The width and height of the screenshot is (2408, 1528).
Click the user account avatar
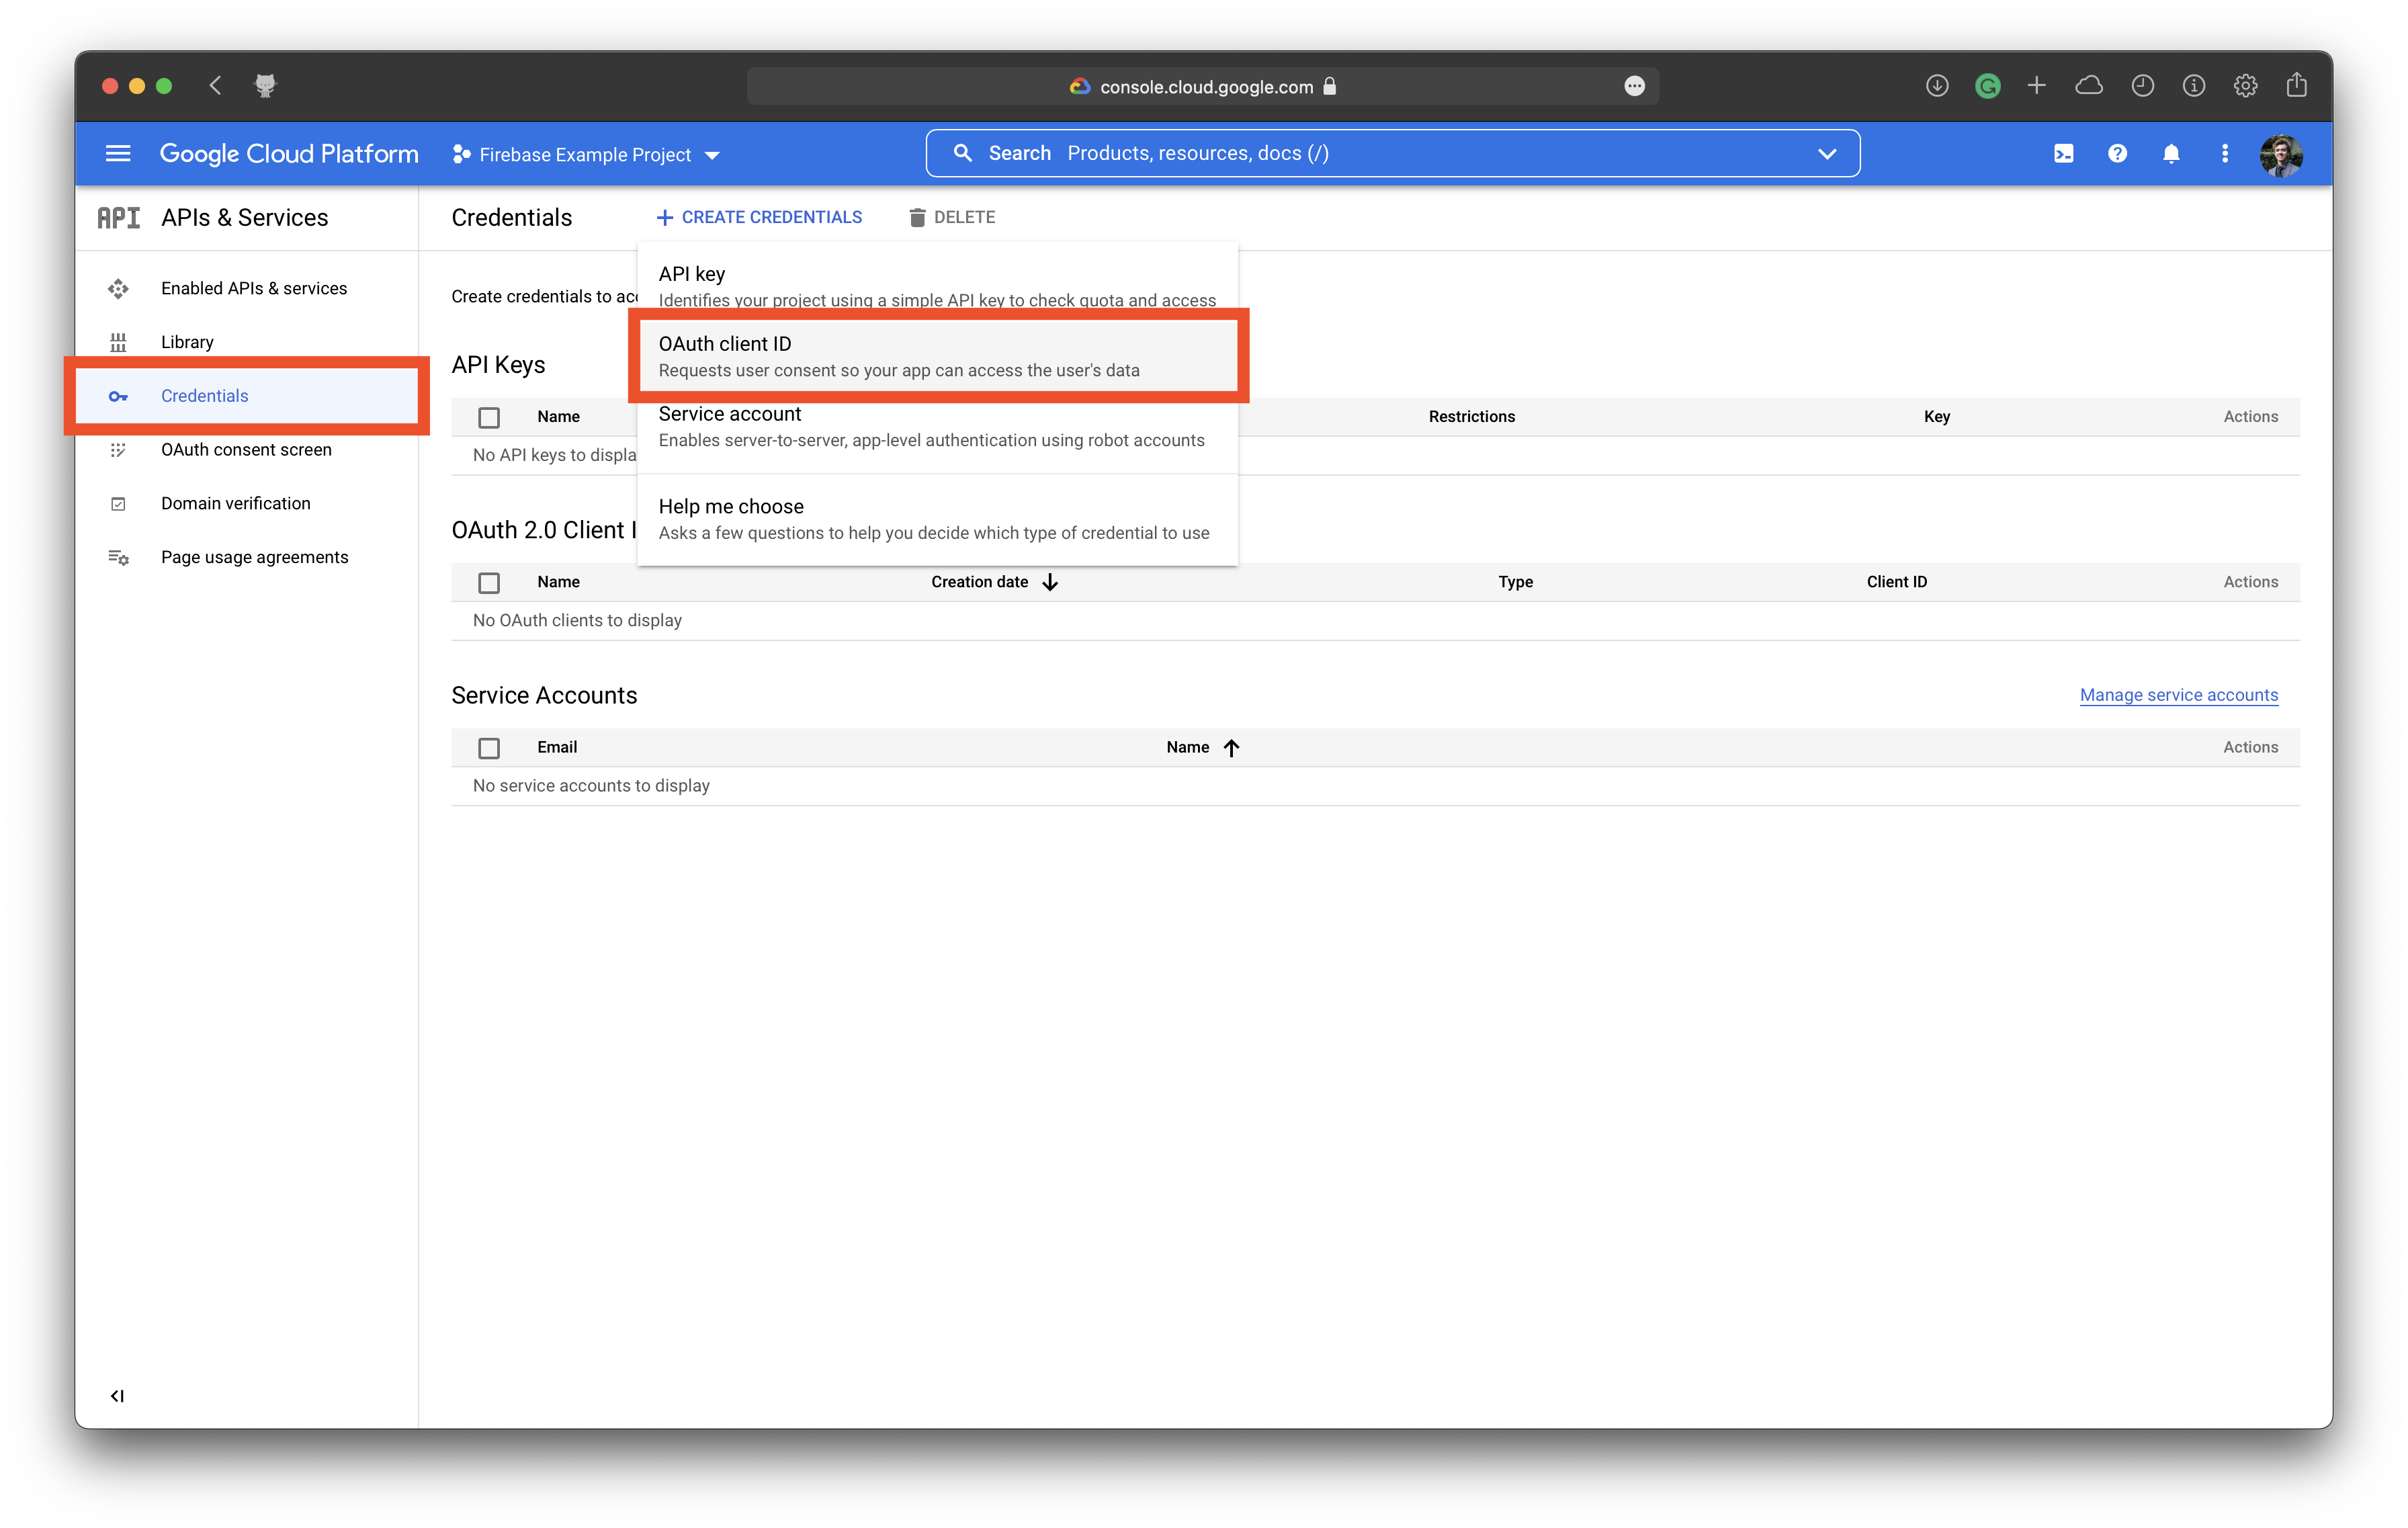coord(2281,155)
